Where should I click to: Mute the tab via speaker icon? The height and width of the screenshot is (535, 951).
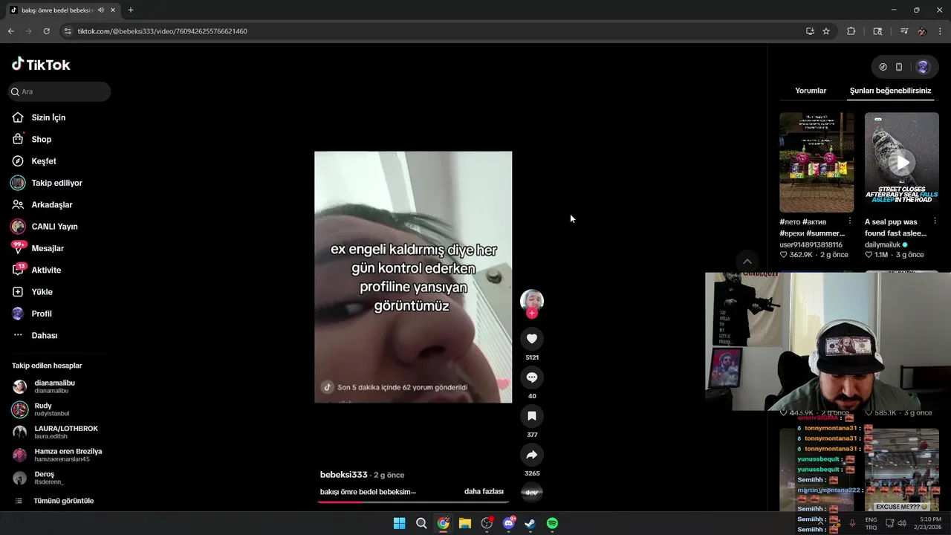pyautogui.click(x=101, y=10)
